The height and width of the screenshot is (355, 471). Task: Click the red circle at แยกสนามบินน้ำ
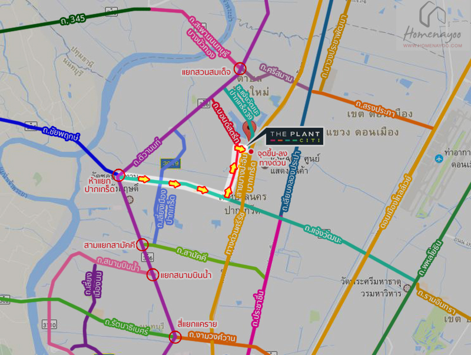(152, 274)
